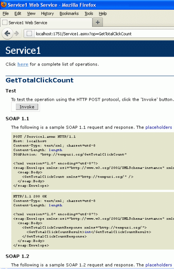Open the File menu
The width and height of the screenshot is (174, 269).
pos(5,14)
